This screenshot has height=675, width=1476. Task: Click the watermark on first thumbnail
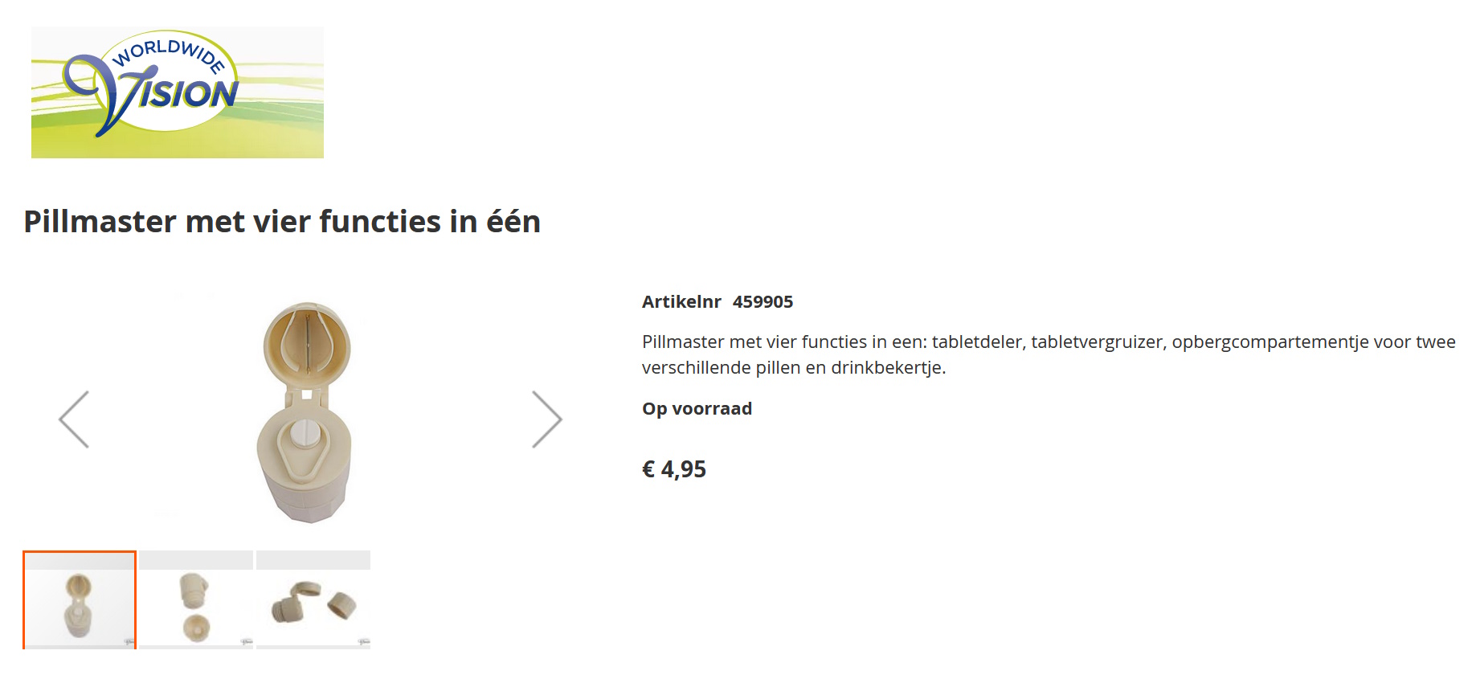[129, 641]
